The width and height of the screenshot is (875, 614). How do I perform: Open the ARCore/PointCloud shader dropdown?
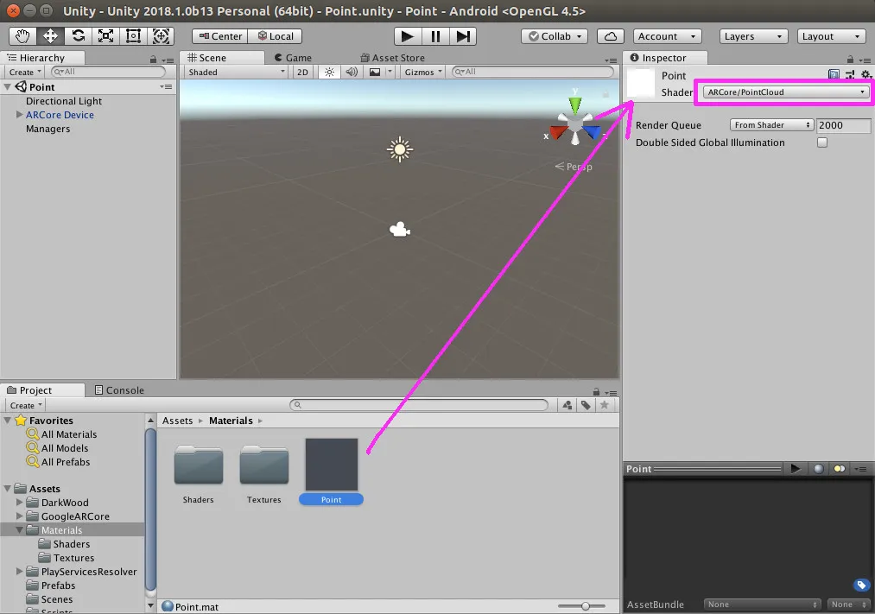[785, 92]
